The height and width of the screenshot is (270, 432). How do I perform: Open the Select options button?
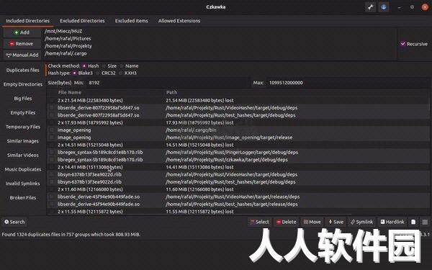[x=259, y=222]
